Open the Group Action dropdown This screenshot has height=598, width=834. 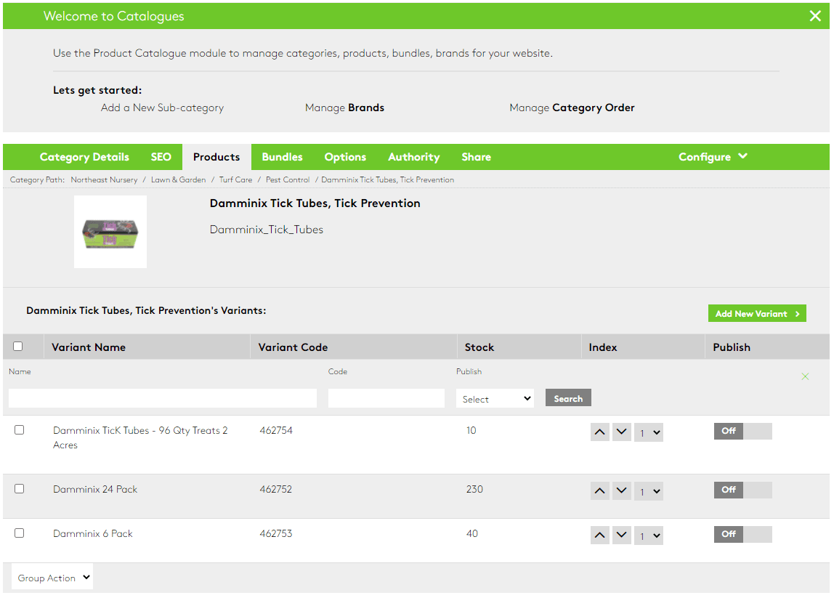[x=52, y=577]
